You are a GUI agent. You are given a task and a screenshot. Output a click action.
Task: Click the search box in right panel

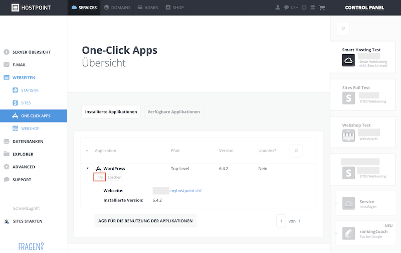pos(343,29)
